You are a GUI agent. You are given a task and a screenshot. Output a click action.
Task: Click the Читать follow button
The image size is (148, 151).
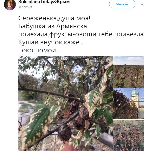click(122, 4)
